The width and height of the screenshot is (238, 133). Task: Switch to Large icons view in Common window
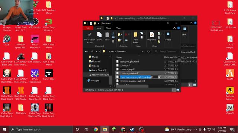pyautogui.click(x=178, y=90)
